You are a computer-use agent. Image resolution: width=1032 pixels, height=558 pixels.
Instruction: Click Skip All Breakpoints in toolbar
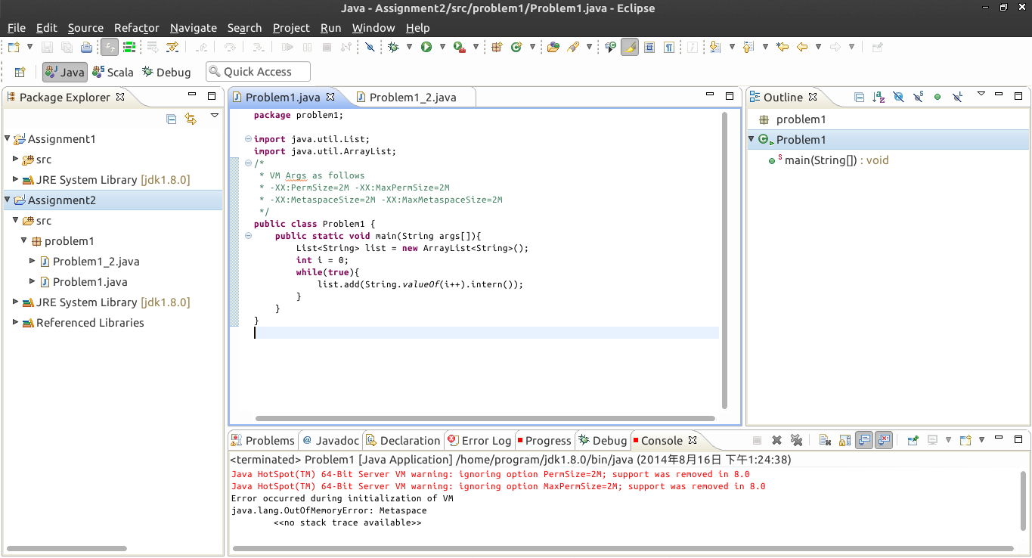tap(370, 47)
